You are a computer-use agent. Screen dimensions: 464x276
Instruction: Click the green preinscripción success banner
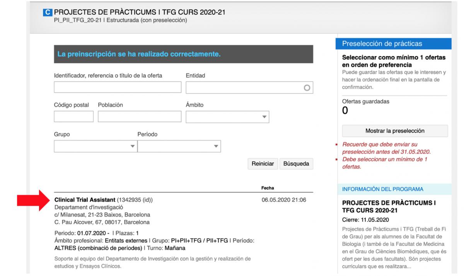click(183, 54)
